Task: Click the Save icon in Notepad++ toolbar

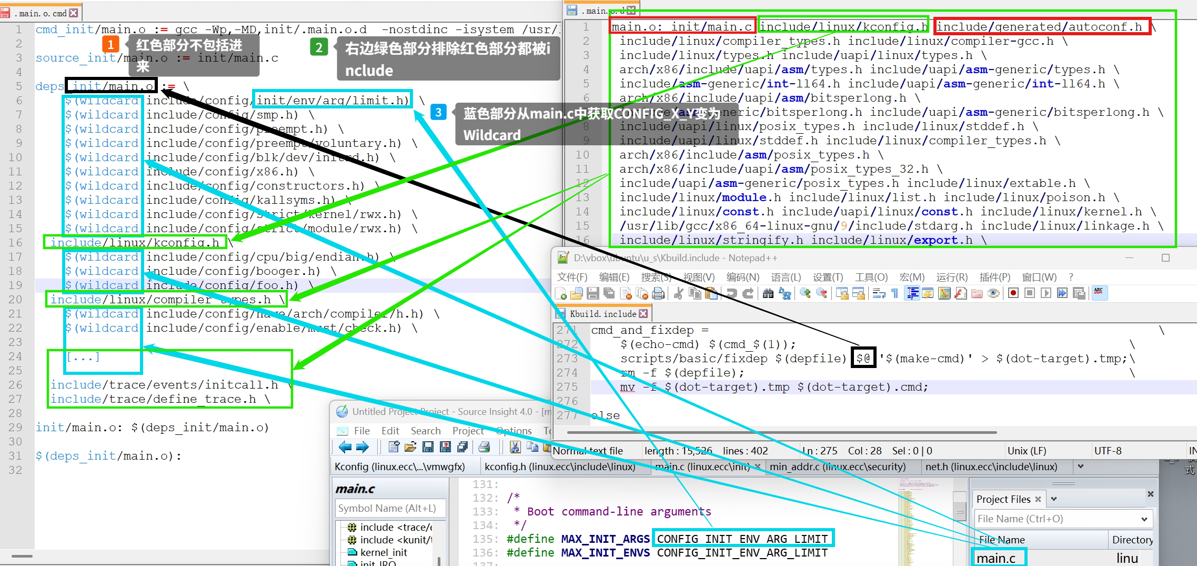Action: click(x=593, y=293)
